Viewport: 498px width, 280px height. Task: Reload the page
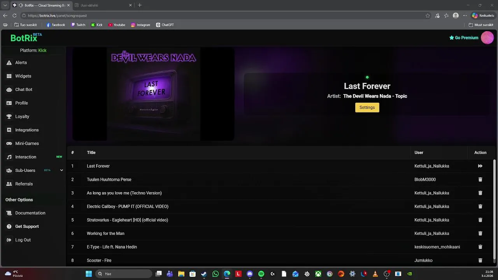coord(14,16)
